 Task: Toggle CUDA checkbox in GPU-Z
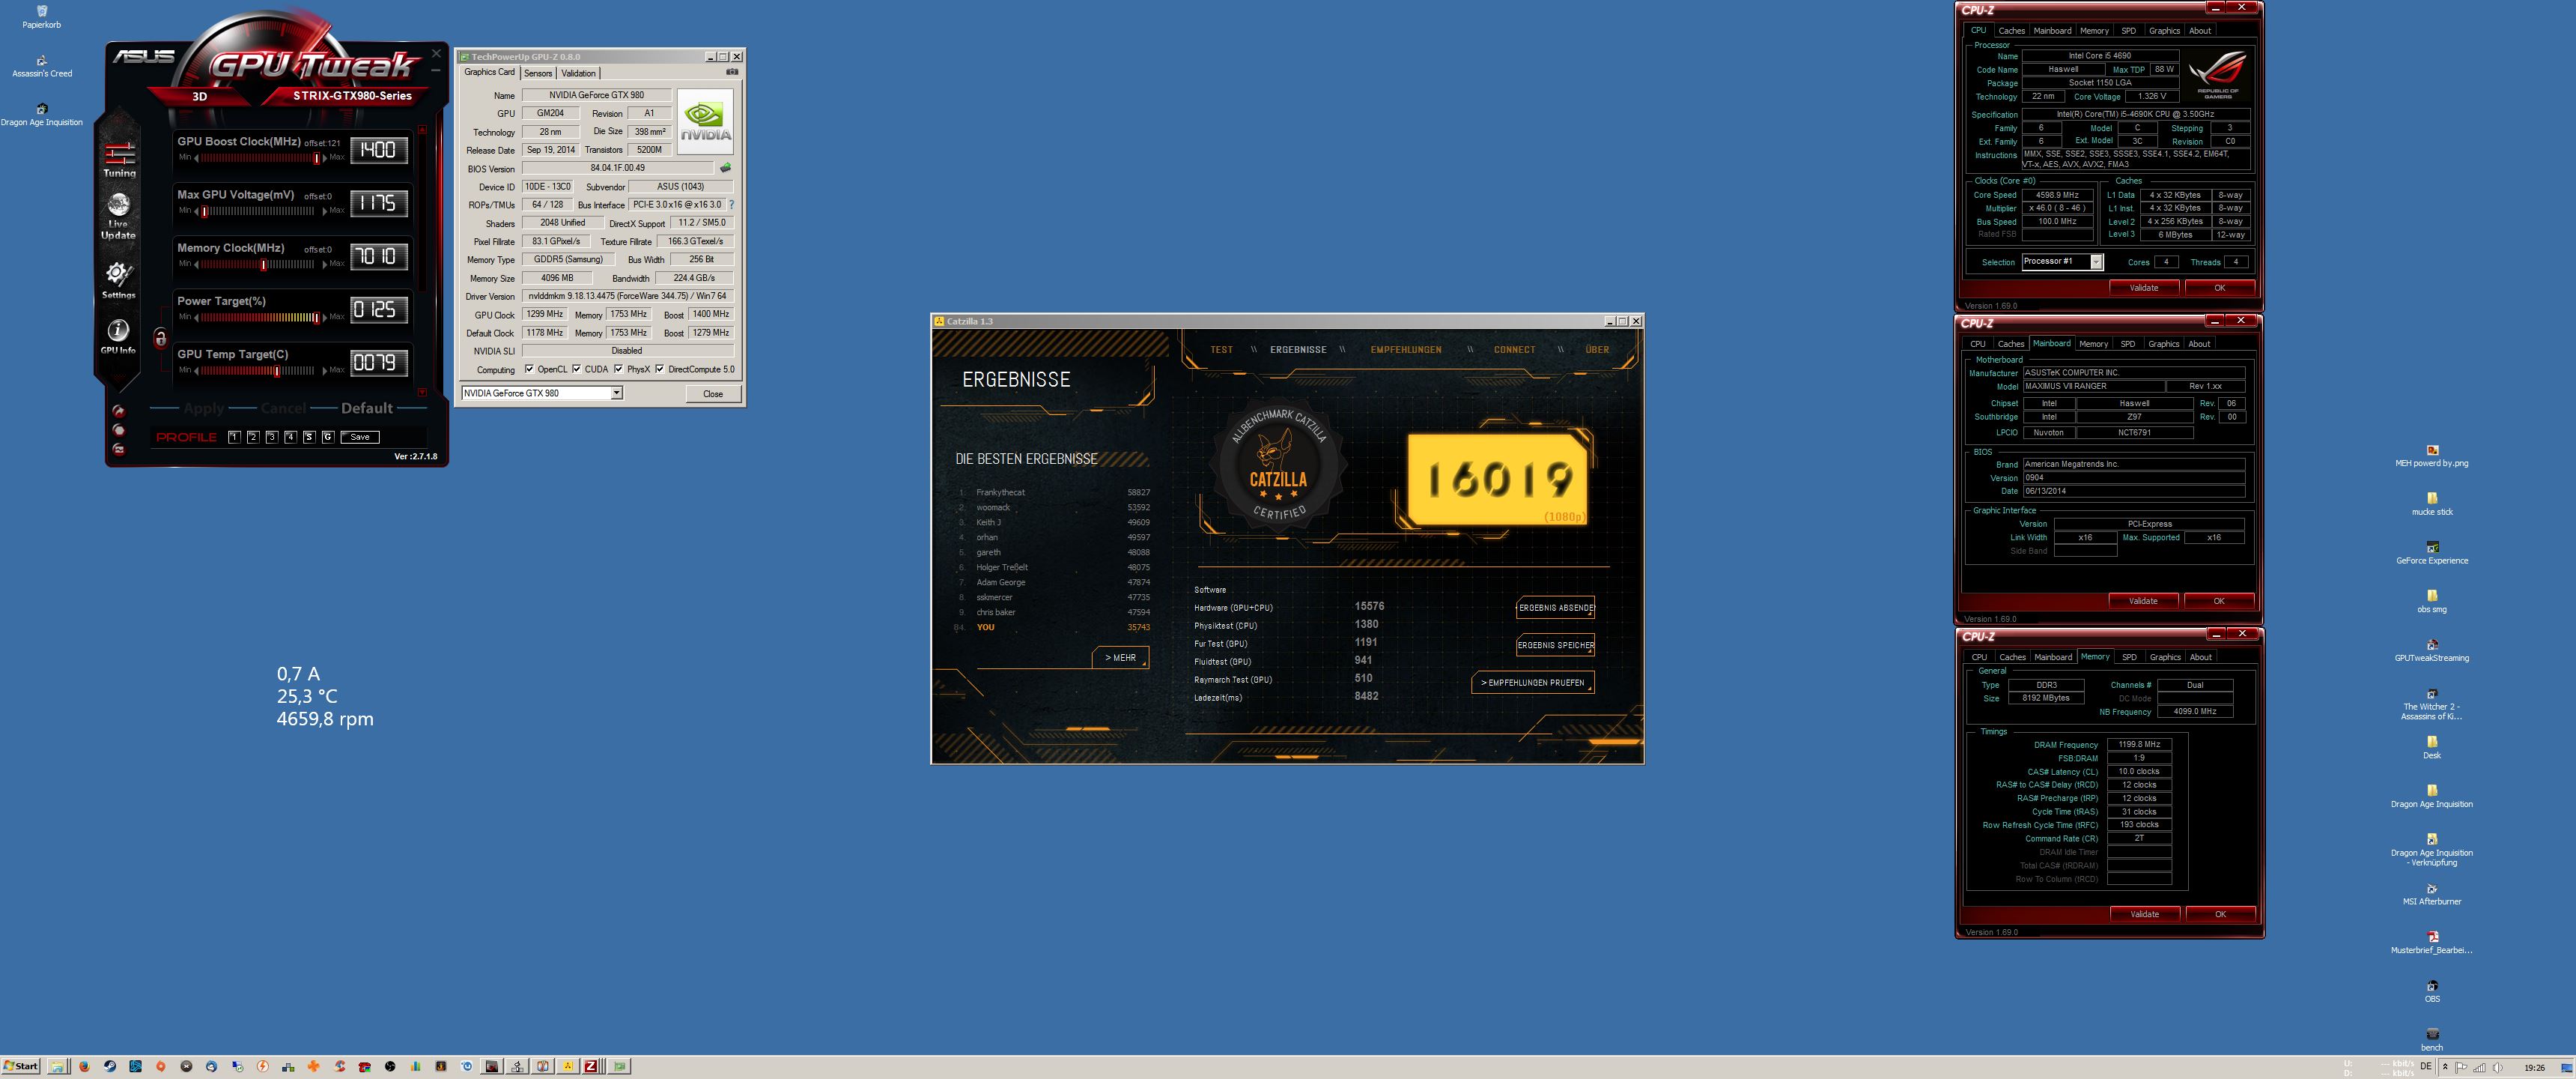coord(576,369)
